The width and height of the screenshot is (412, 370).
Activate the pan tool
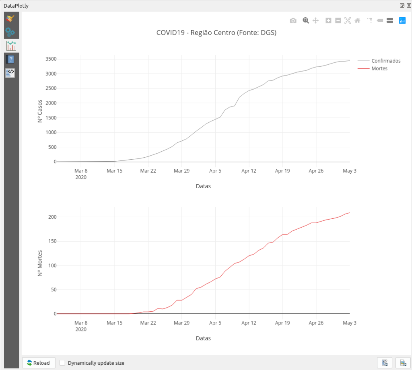(x=316, y=21)
